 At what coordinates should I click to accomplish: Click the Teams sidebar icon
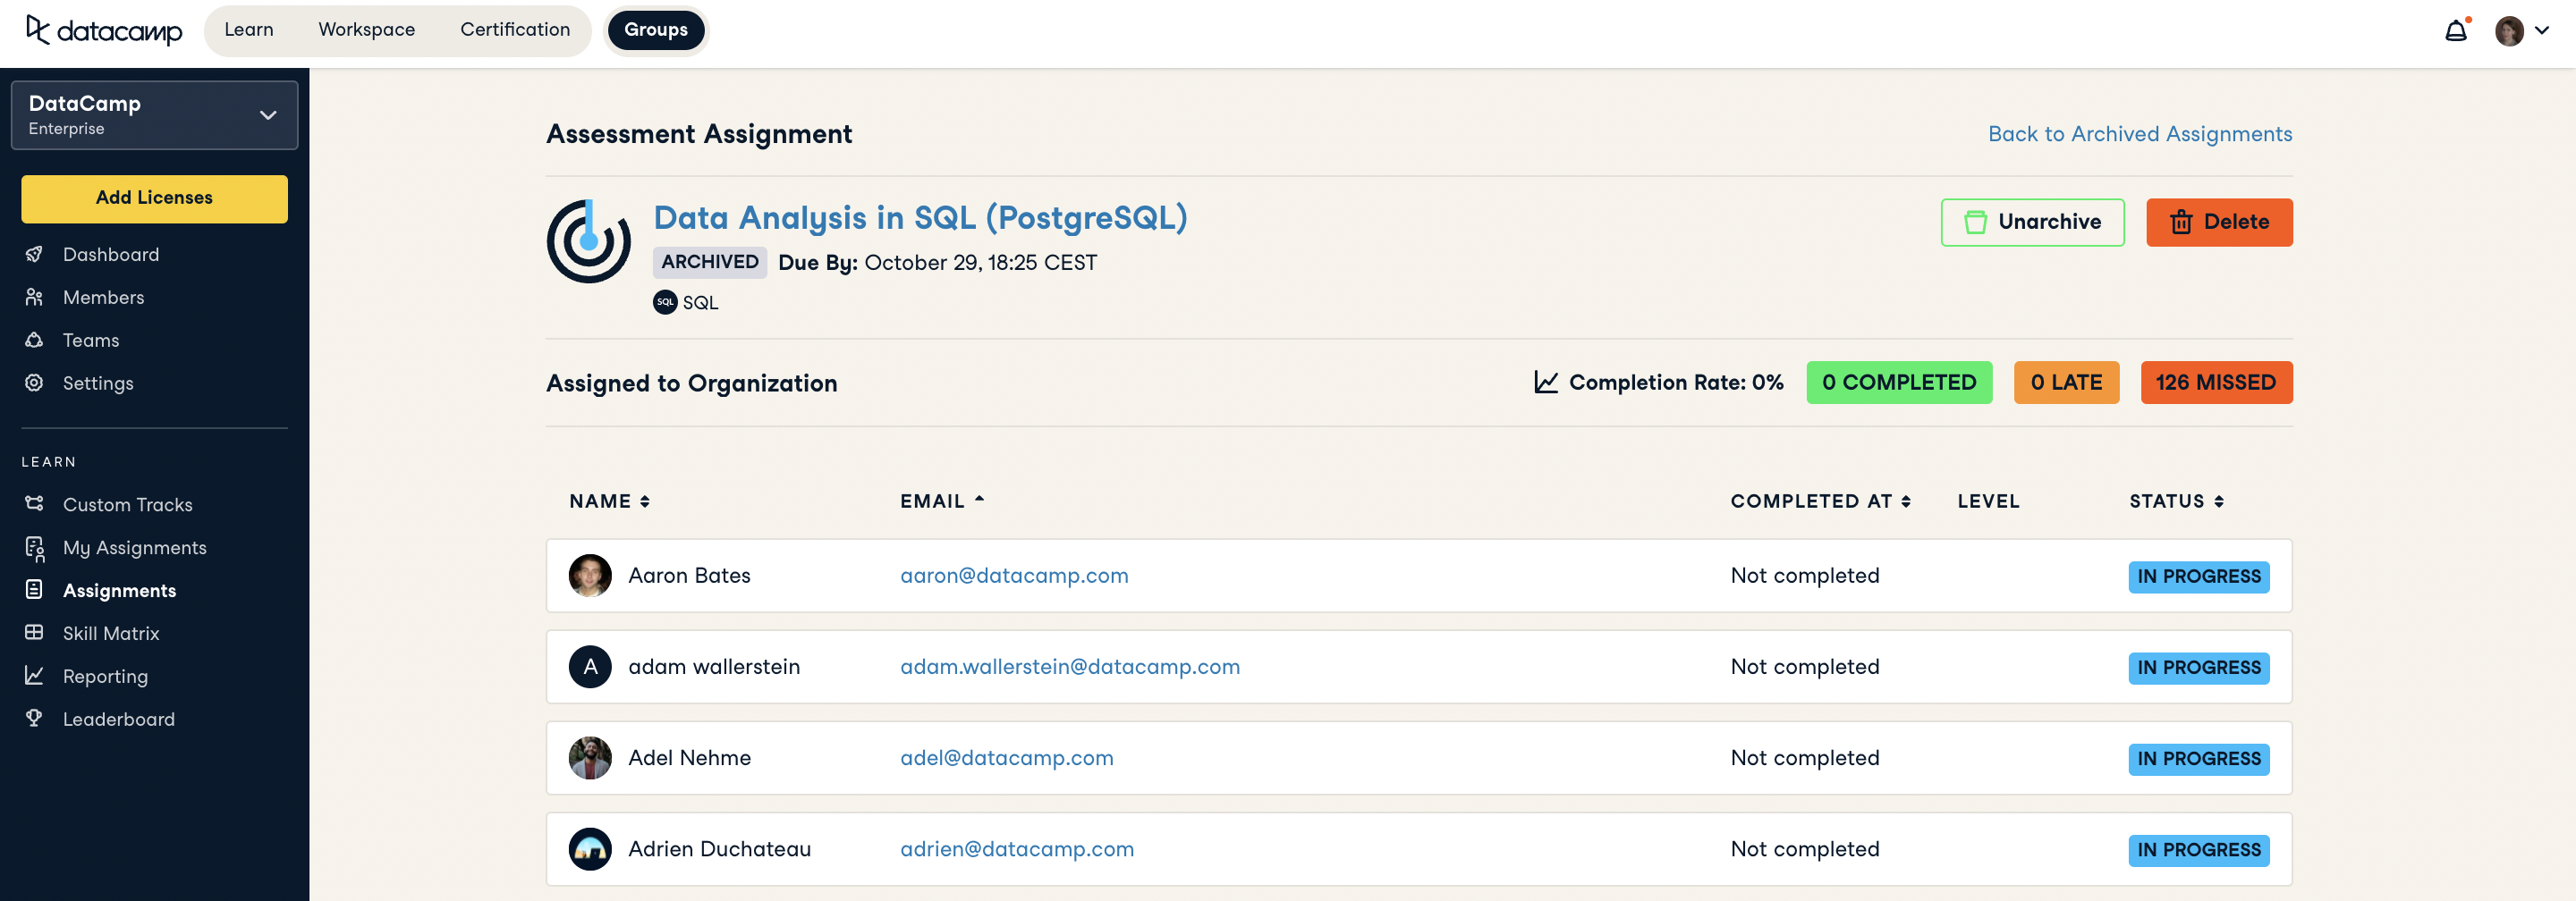click(x=34, y=340)
